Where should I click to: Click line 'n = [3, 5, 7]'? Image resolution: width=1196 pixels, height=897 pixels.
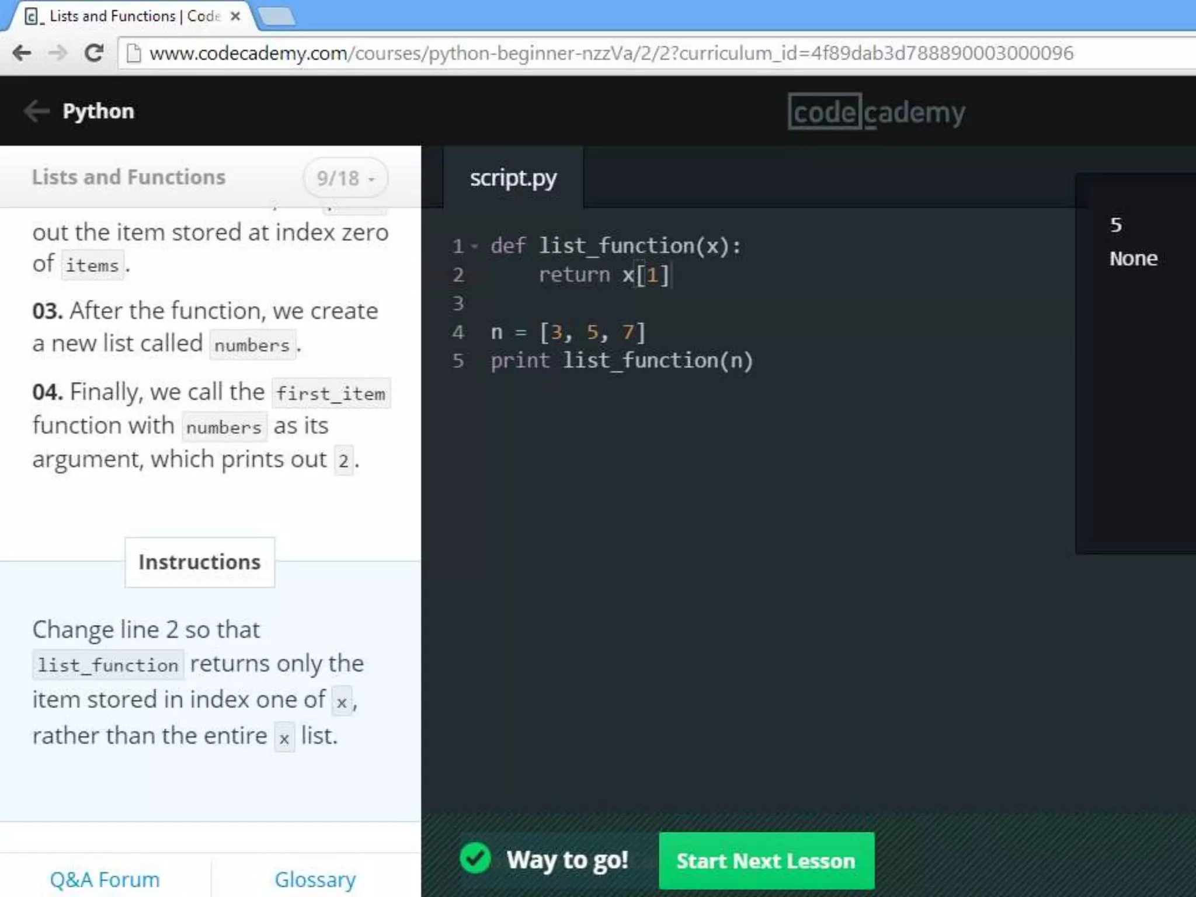[x=568, y=332]
